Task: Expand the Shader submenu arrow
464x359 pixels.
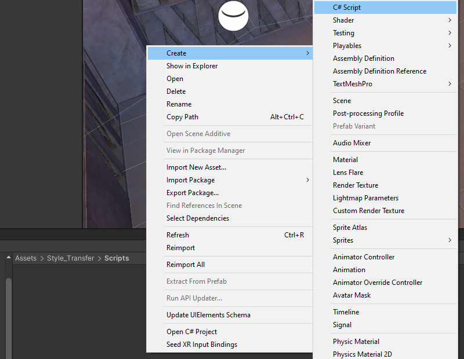Action: [x=450, y=20]
